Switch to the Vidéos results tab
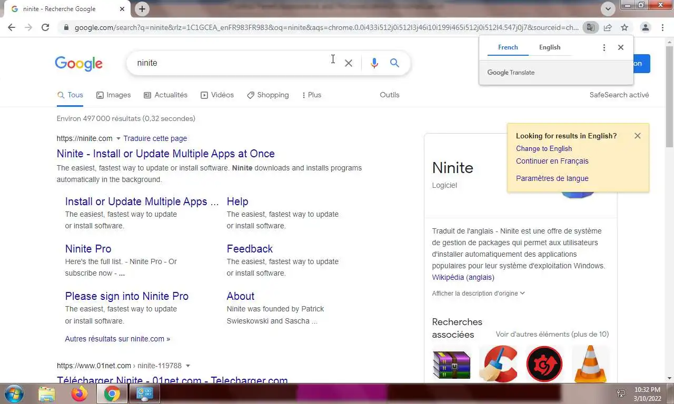This screenshot has width=674, height=404. coord(217,95)
